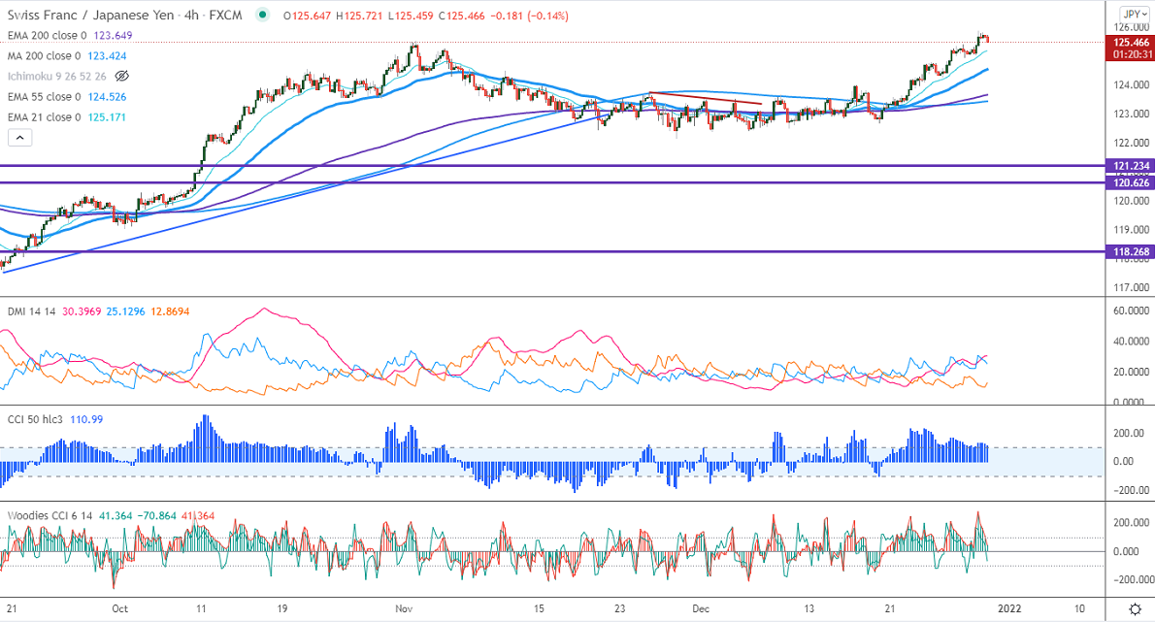
Task: Select the EMA 200 close 0 legend
Action: click(x=48, y=35)
